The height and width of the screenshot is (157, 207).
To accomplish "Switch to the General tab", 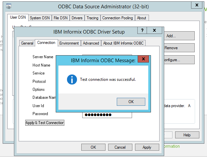I will pyautogui.click(x=27, y=43).
